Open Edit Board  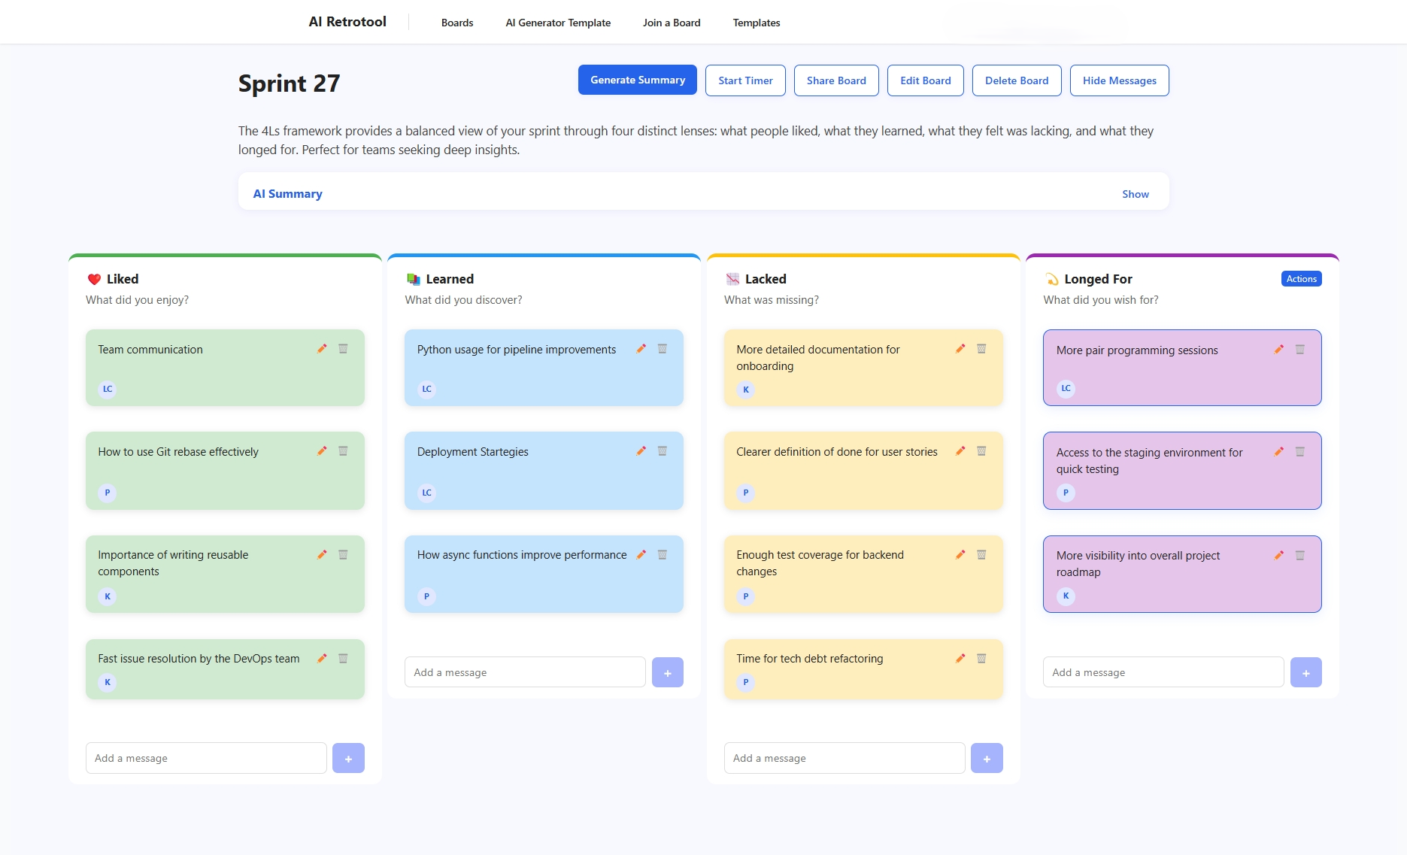[x=926, y=80]
